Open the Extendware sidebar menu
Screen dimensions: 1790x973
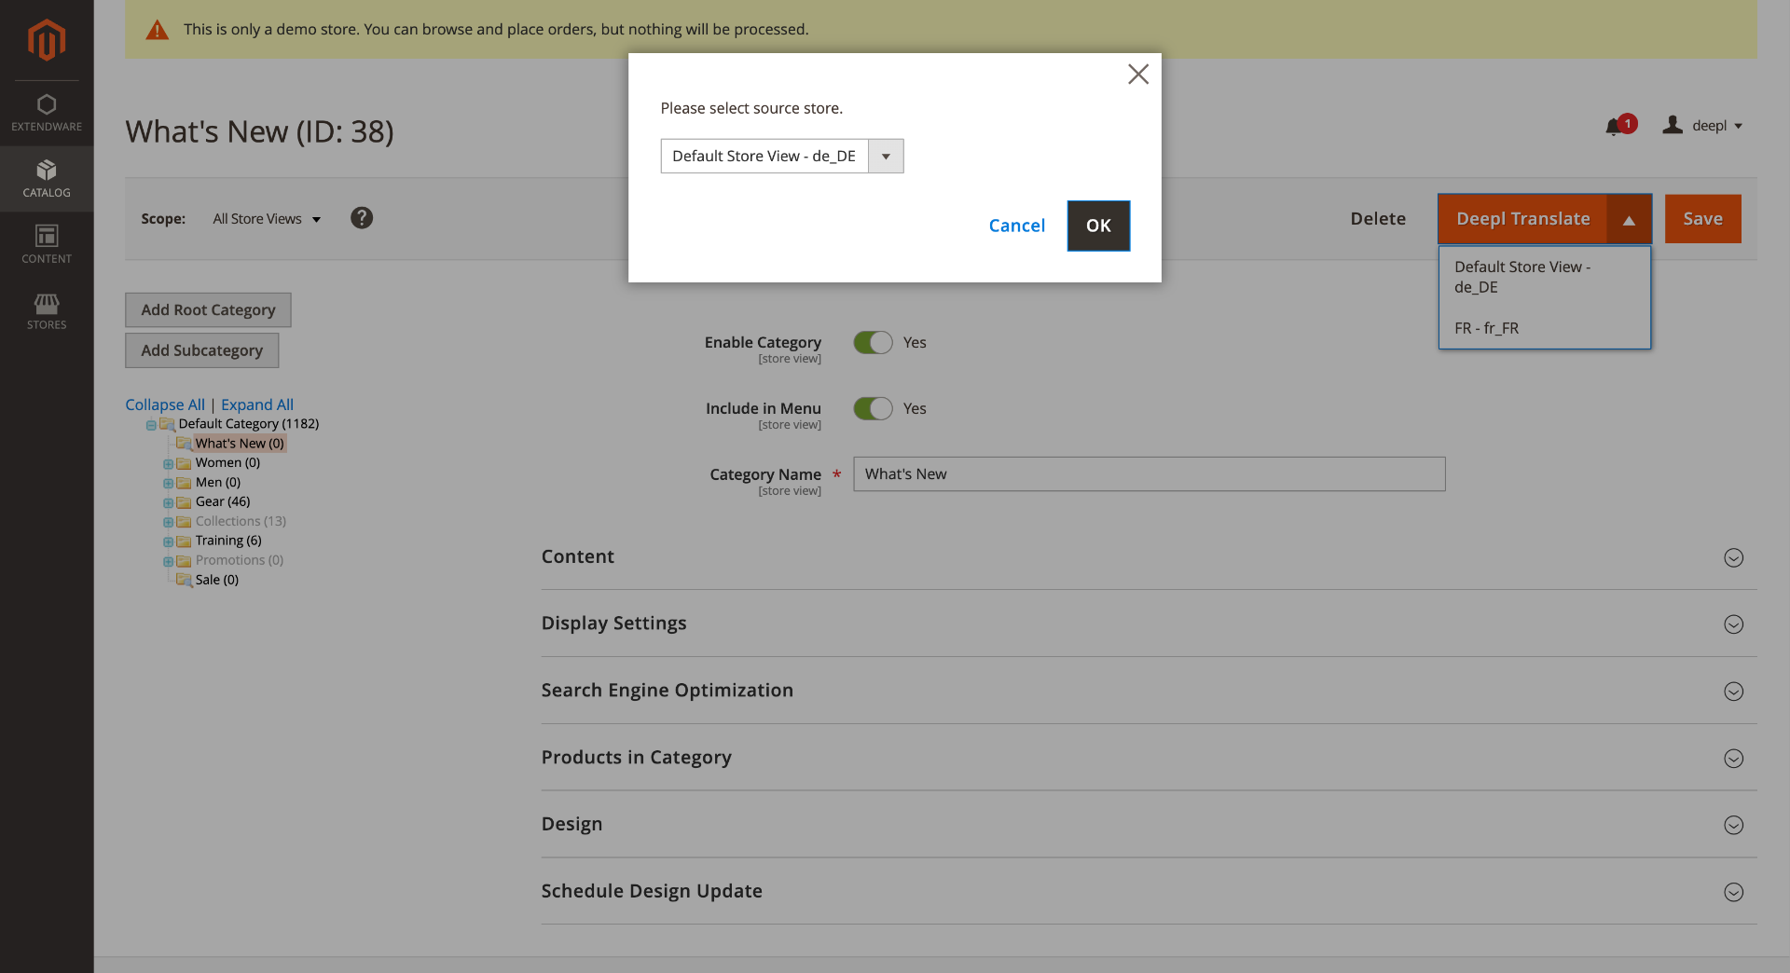click(47, 113)
